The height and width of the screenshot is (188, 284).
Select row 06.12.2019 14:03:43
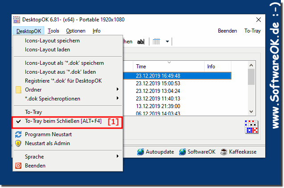pyautogui.click(x=177, y=113)
